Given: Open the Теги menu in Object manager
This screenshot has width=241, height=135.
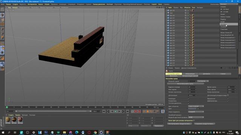Looking at the screenshot, I should tap(193, 7).
